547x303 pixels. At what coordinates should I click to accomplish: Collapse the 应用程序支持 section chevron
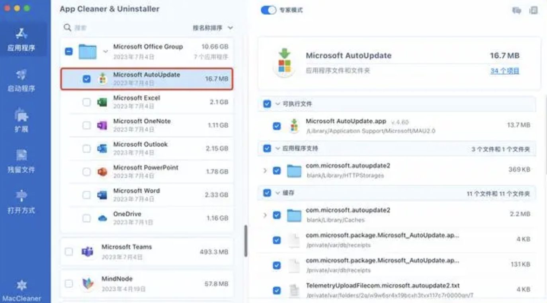pyautogui.click(x=277, y=148)
